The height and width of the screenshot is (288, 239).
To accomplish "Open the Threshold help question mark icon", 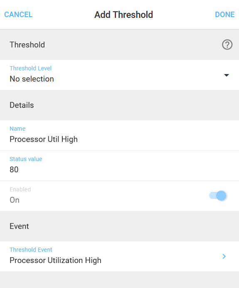I will coord(227,45).
